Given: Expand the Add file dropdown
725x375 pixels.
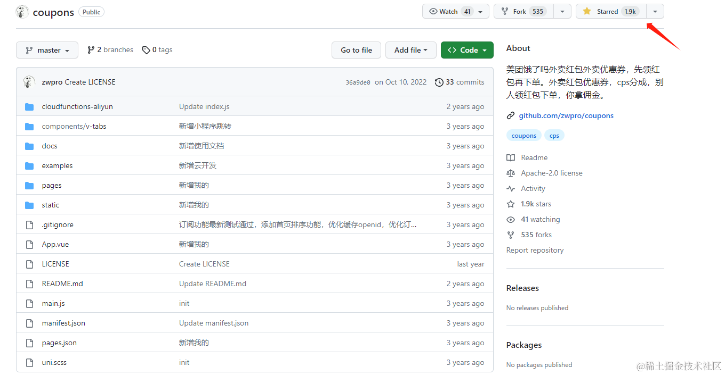Looking at the screenshot, I should pos(410,50).
